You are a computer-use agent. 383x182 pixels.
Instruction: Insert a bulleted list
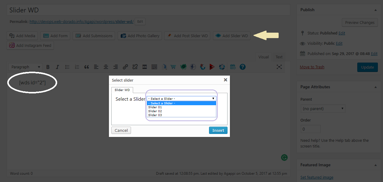(67, 67)
